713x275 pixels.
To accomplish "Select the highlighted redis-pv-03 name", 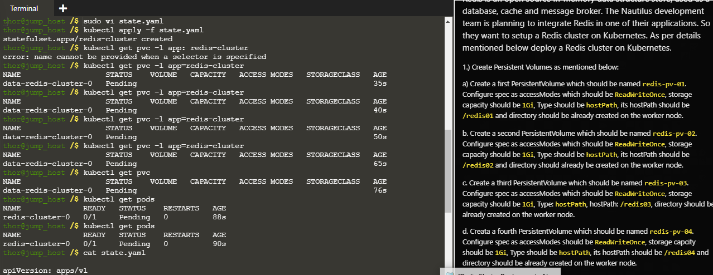I will coord(666,183).
